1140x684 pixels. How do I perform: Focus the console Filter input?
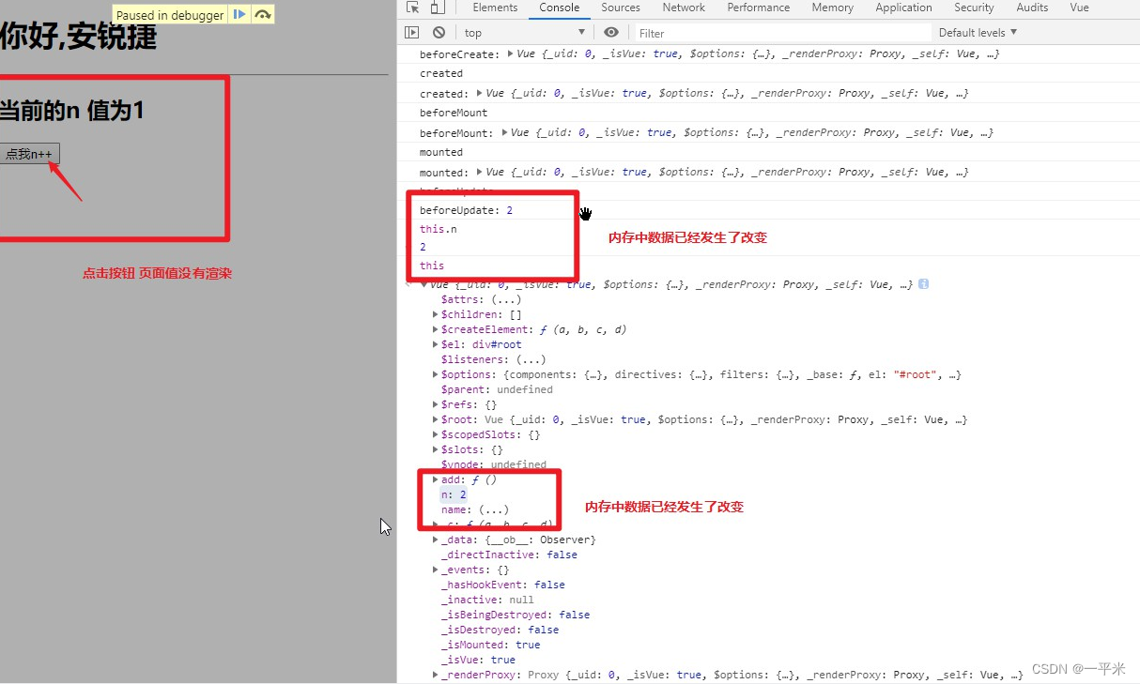pos(781,33)
